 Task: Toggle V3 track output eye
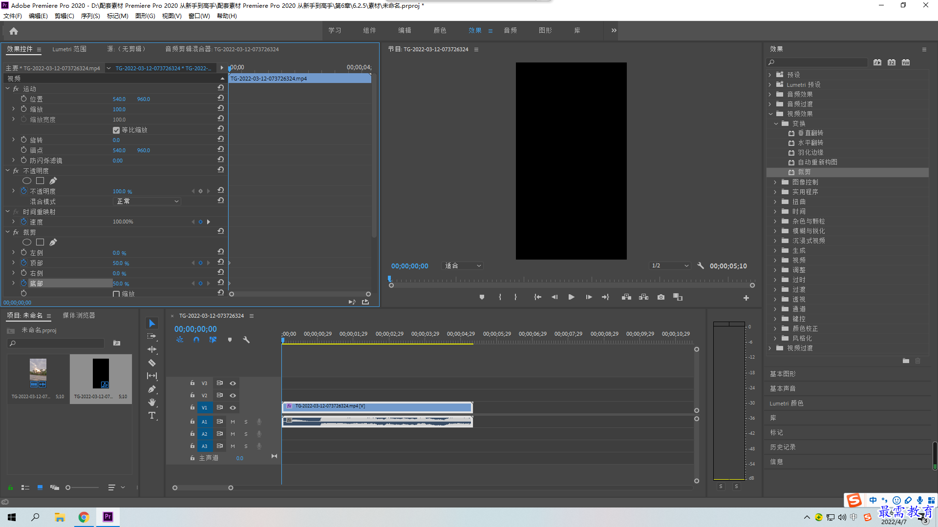(x=233, y=383)
